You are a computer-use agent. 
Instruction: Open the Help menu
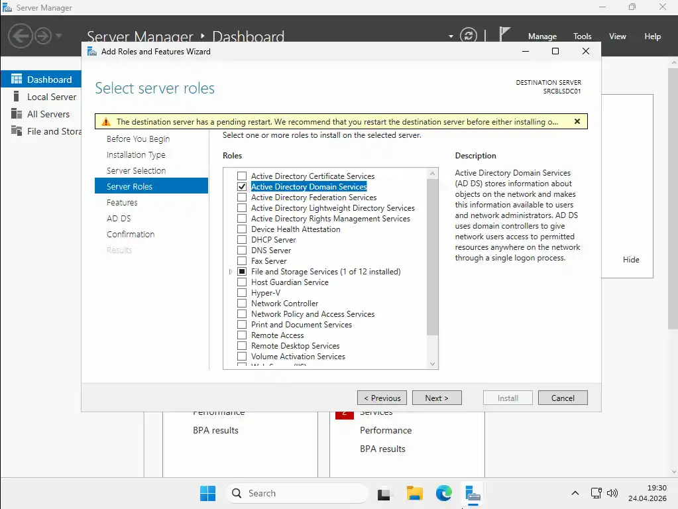[652, 36]
